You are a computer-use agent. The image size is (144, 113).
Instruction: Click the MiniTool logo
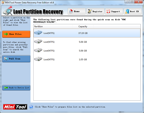click(15, 107)
